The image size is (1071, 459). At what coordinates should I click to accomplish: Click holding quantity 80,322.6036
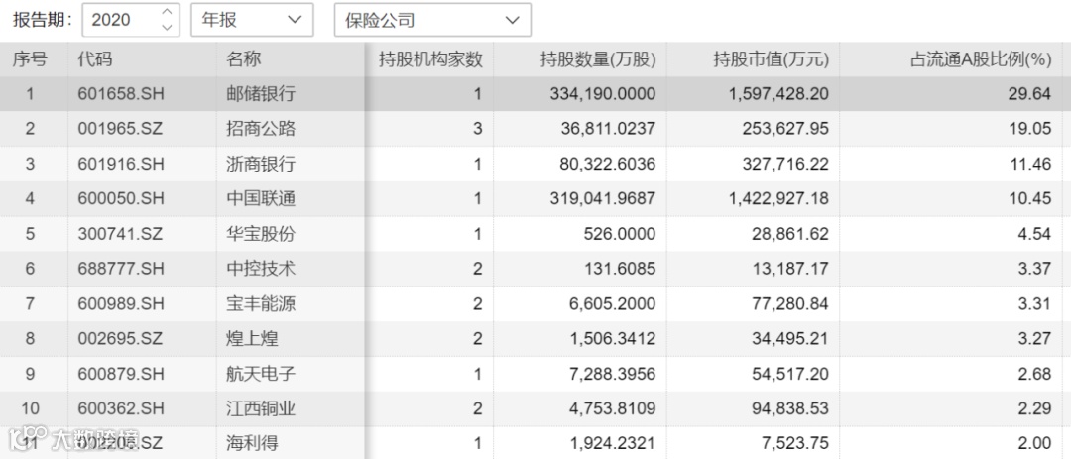tap(607, 164)
